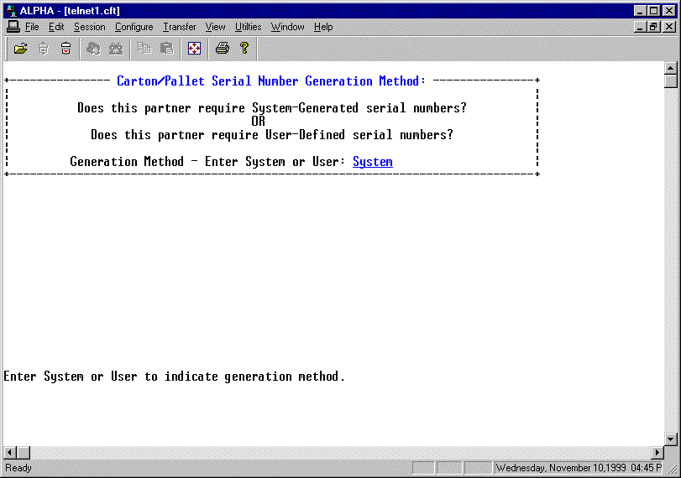Open help with the question mark icon
The height and width of the screenshot is (478, 681).
tap(244, 49)
